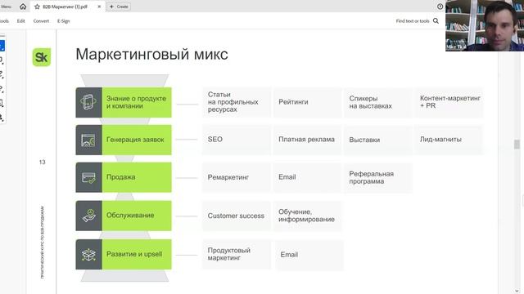
Task: Click the Развитие и upsell block
Action: point(124,254)
